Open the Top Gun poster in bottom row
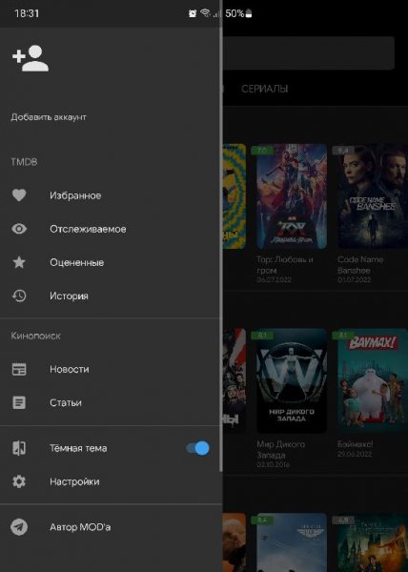This screenshot has width=408, height=572. coord(292,542)
